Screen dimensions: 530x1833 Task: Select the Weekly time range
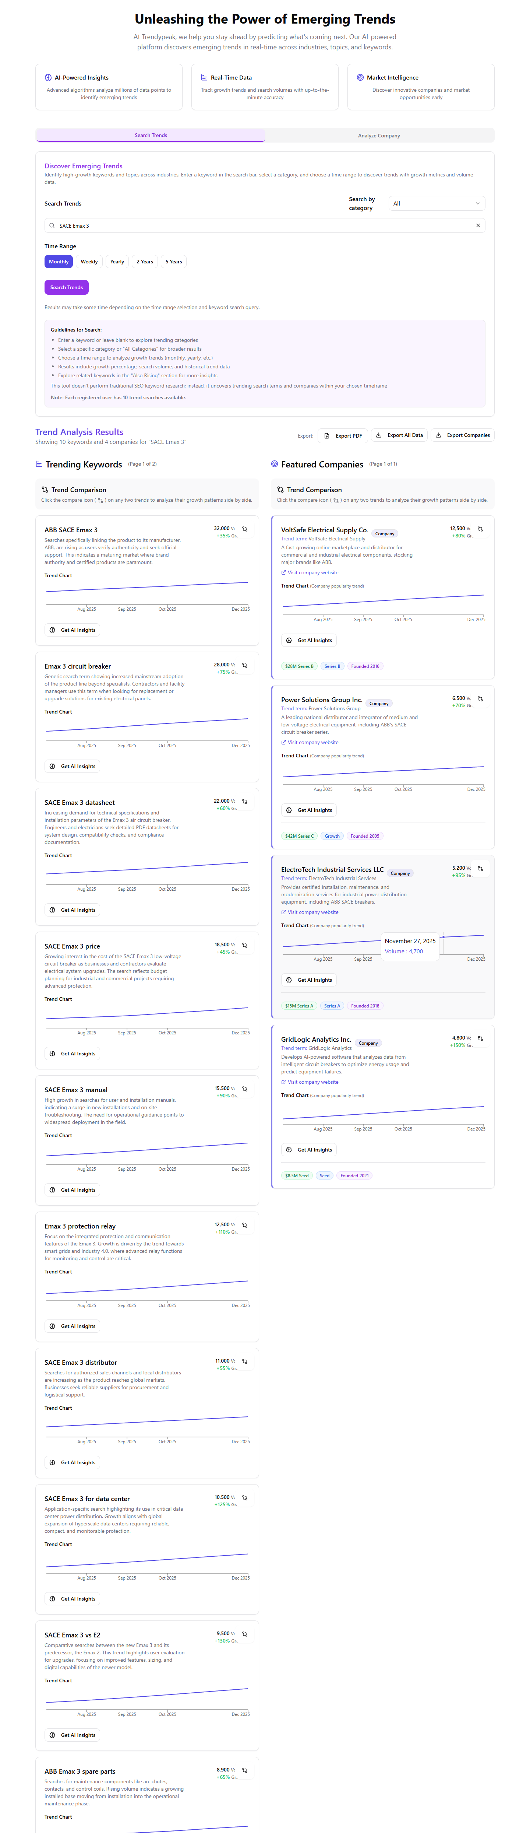tap(89, 262)
